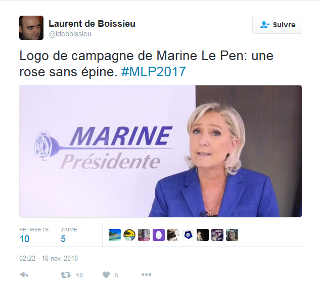This screenshot has height=294, width=322.
Task: Open the blue flower avatar profile
Action: [188, 235]
